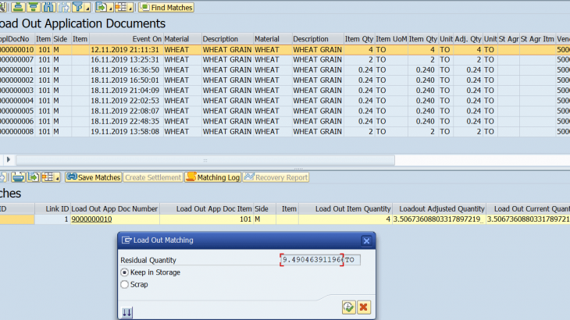Click the 3.5067360880331789 adjusted quantity cell

point(439,219)
